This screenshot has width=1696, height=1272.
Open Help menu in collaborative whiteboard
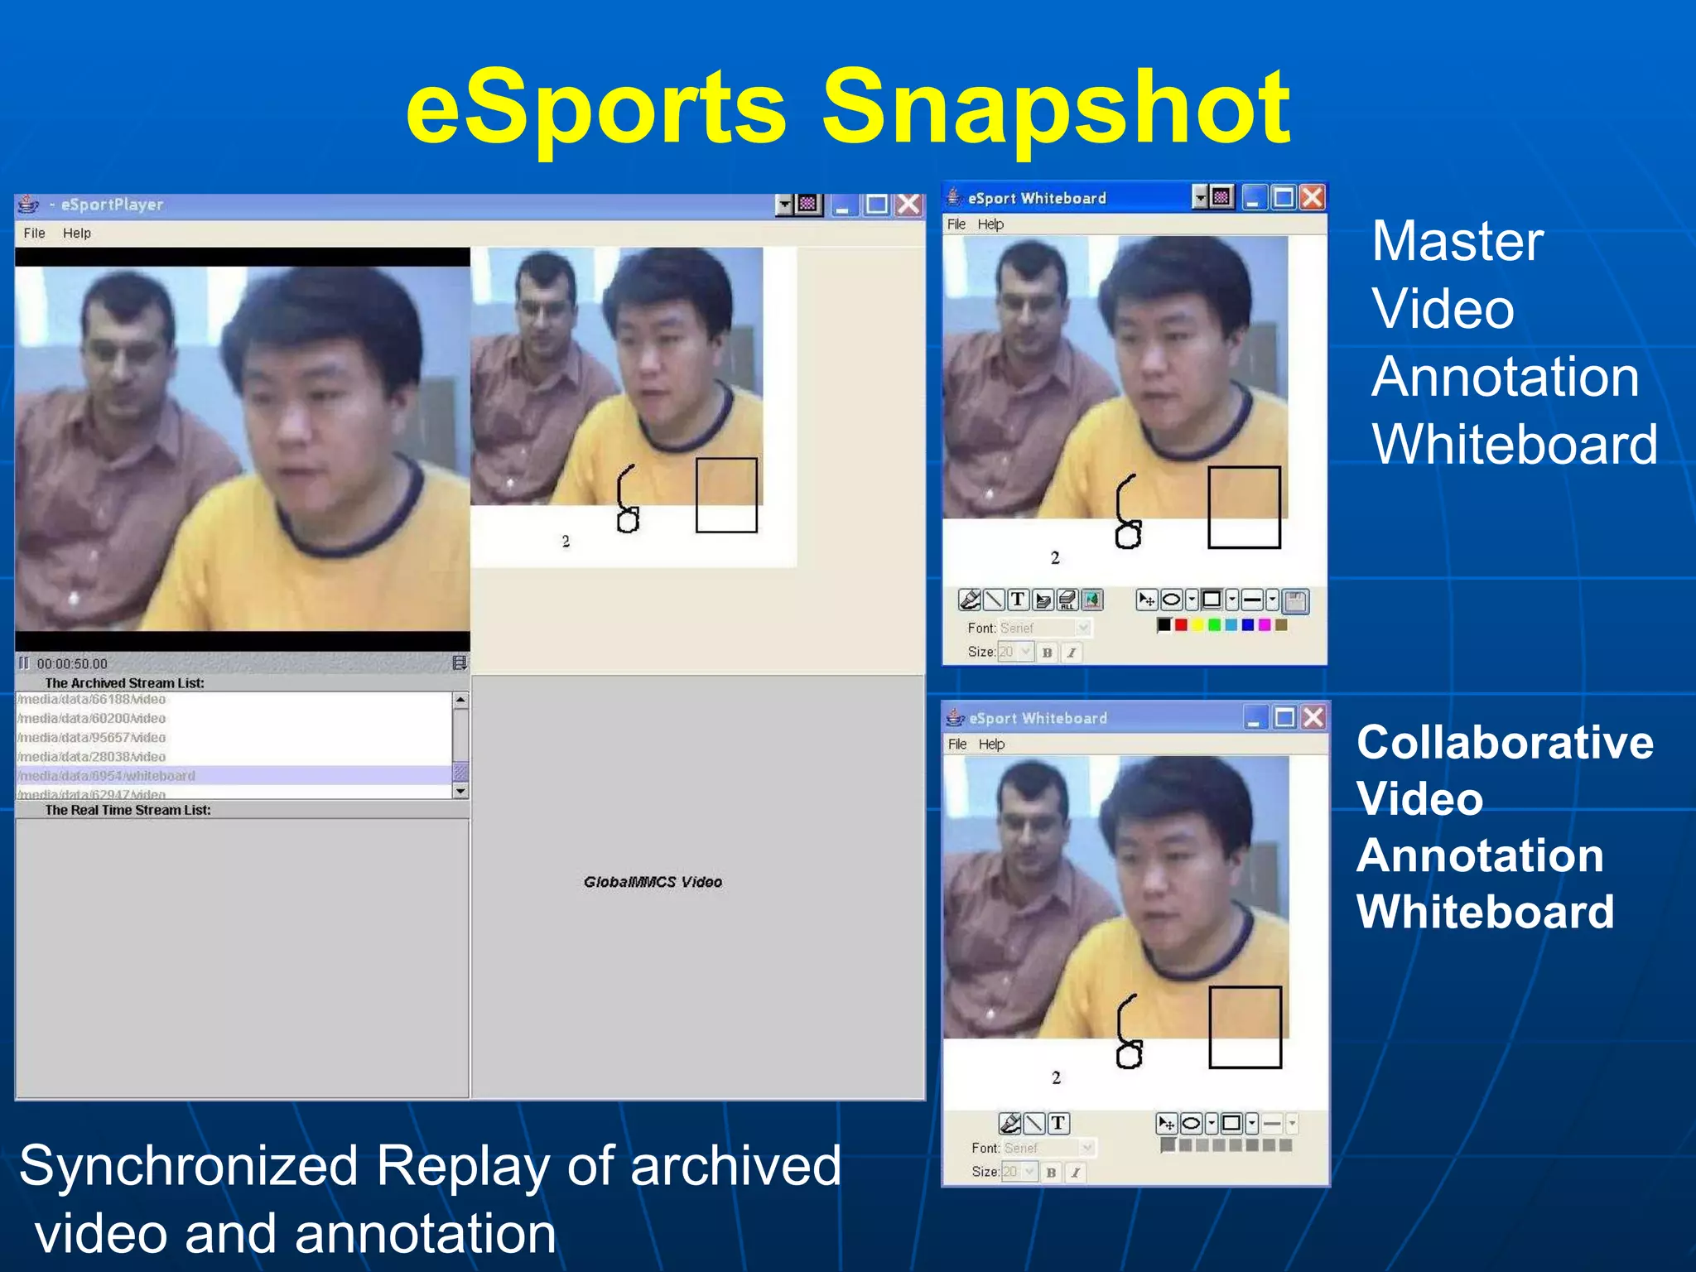991,744
